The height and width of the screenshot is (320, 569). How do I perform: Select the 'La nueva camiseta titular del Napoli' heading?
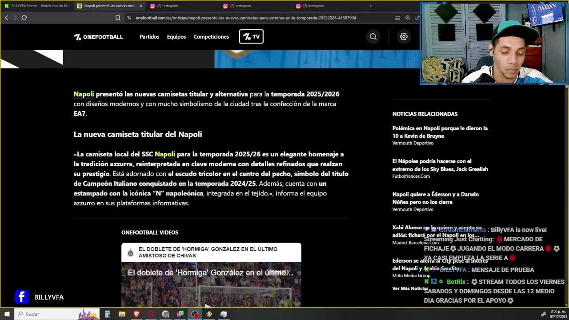(x=138, y=134)
